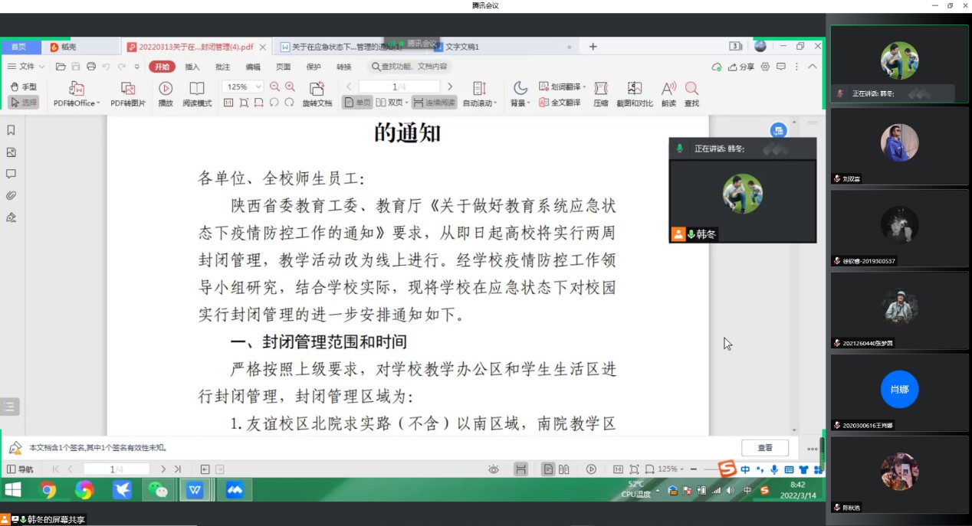Click the 查看 button in signature notice
Image resolution: width=972 pixels, height=526 pixels.
(764, 448)
